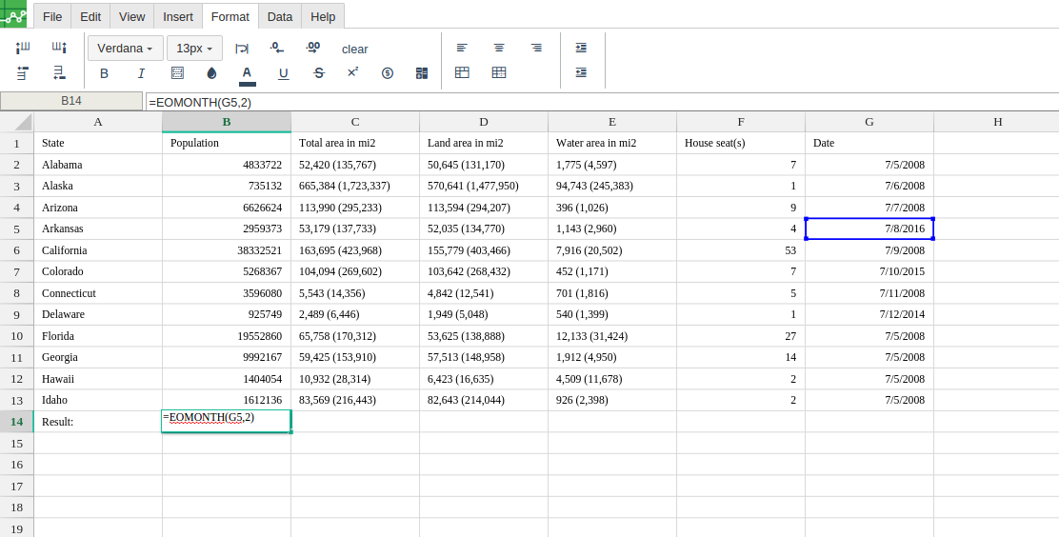Right-align the cell text
Screen dimensions: 1059x537
point(536,48)
